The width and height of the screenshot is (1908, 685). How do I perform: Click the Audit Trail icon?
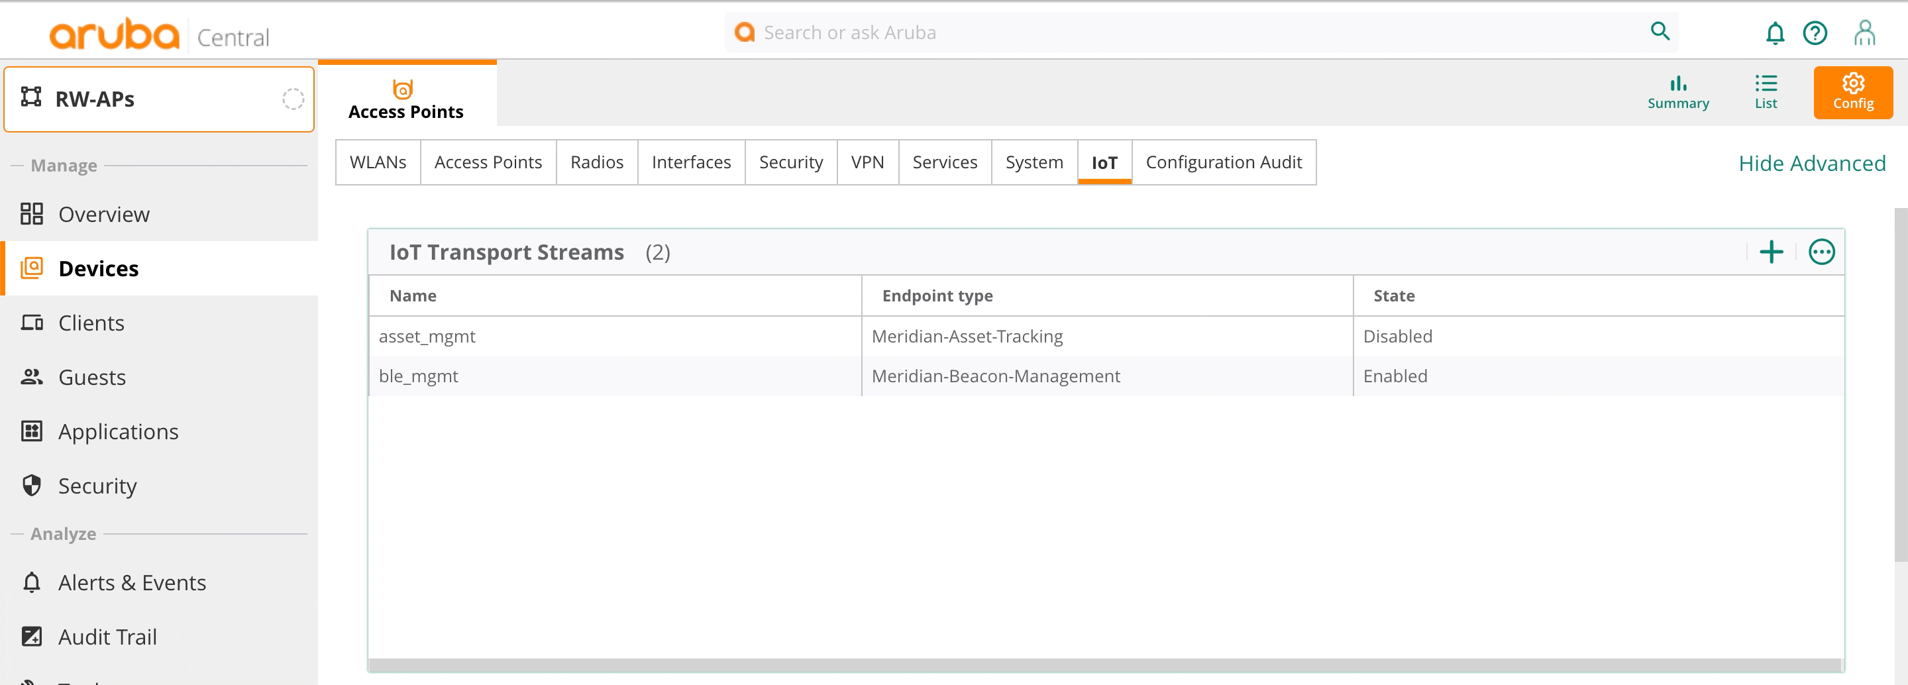coord(31,637)
